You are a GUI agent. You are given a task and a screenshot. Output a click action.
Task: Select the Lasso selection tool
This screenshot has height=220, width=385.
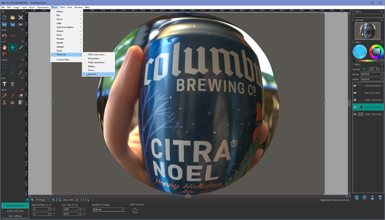tap(13, 72)
